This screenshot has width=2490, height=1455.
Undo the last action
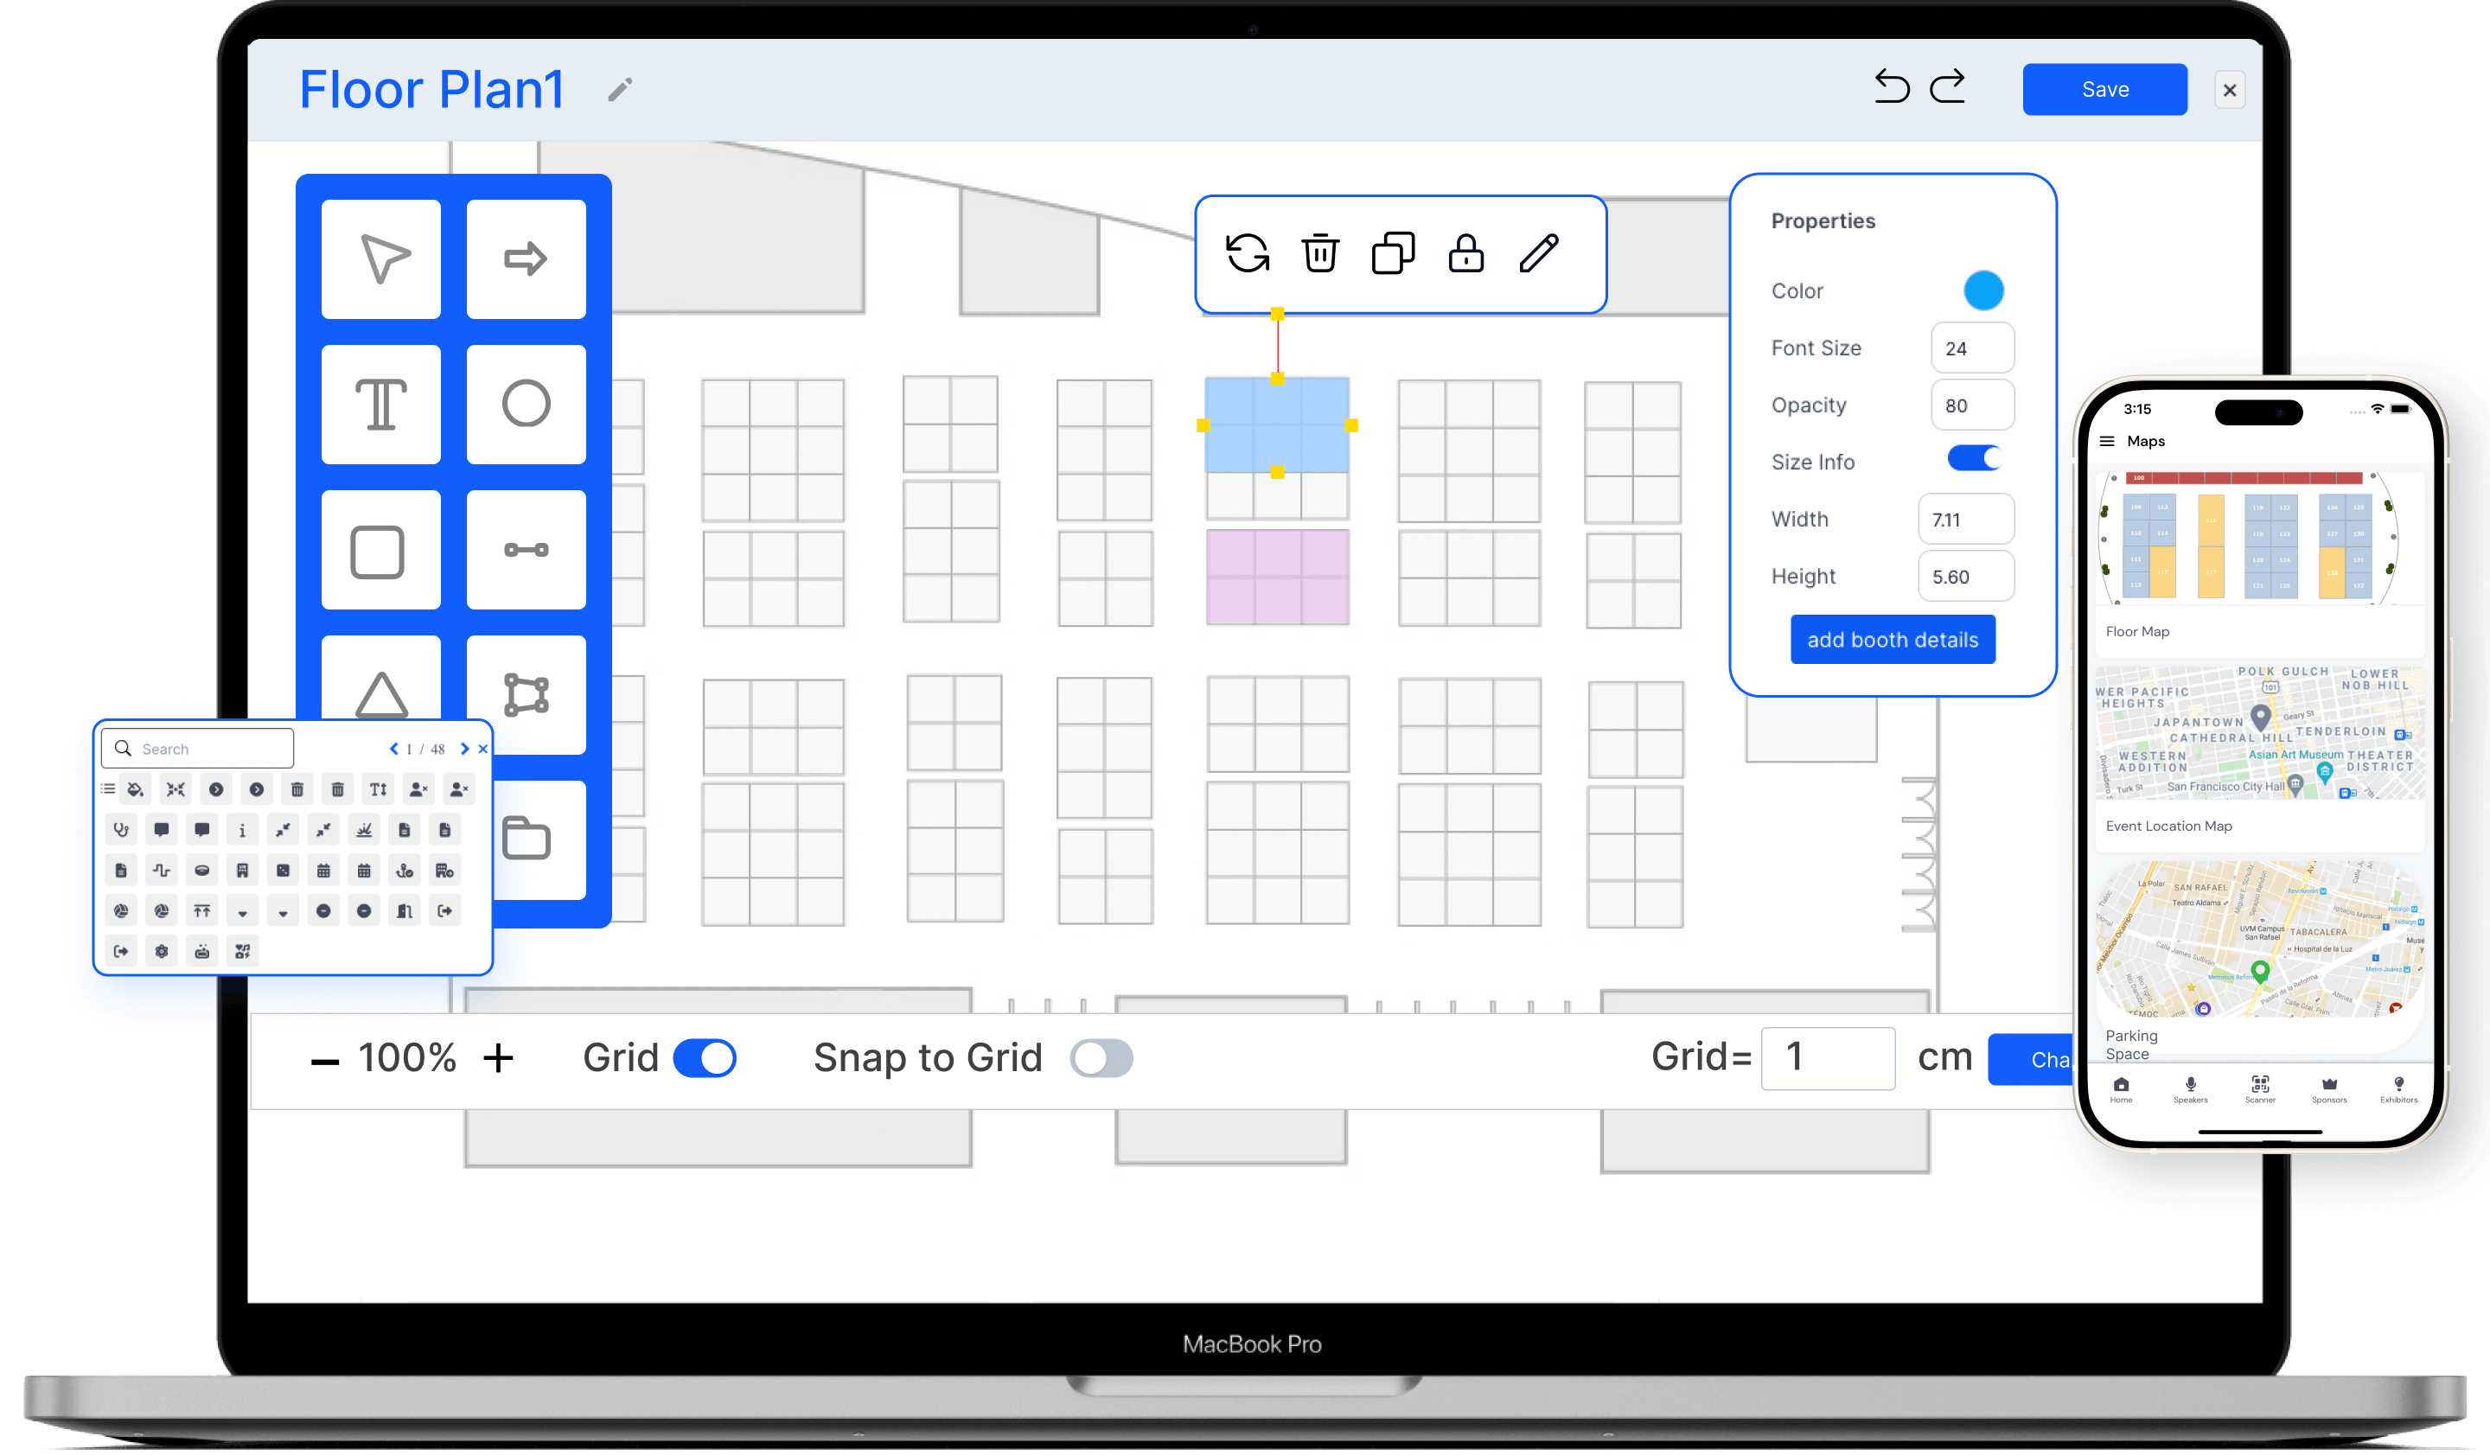(1893, 87)
